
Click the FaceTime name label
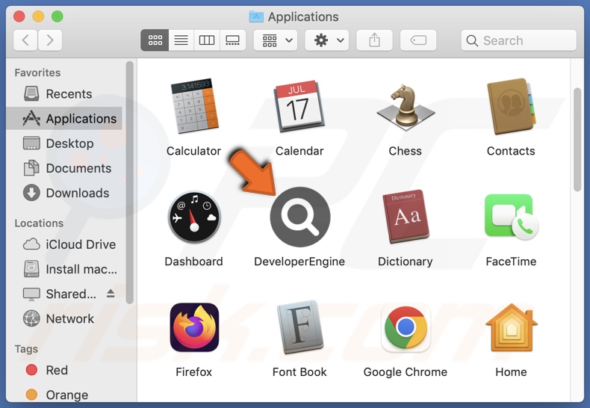[511, 262]
